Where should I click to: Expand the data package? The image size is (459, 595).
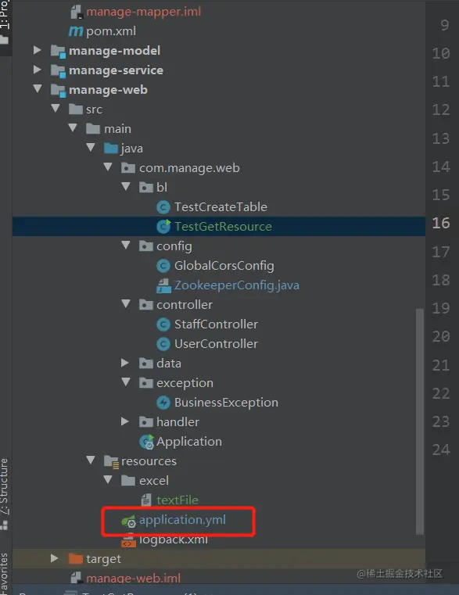point(125,363)
